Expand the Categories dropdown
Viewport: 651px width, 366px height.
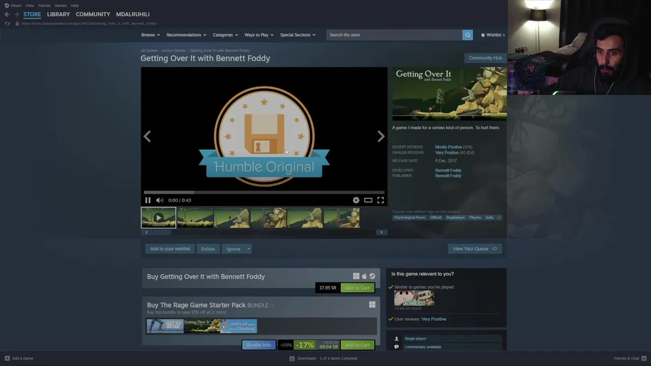pos(225,35)
